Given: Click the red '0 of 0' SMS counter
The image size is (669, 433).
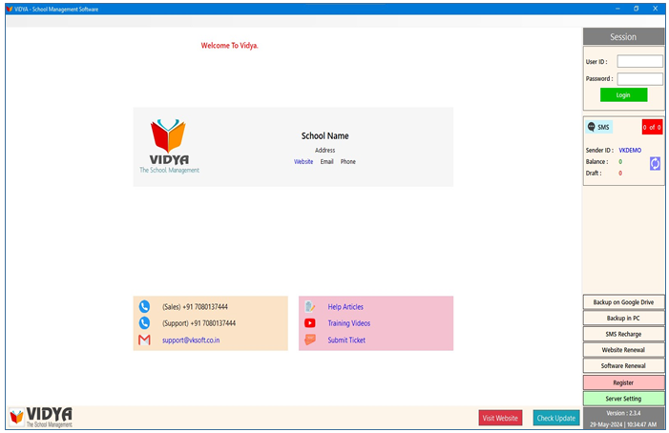Looking at the screenshot, I should [652, 127].
